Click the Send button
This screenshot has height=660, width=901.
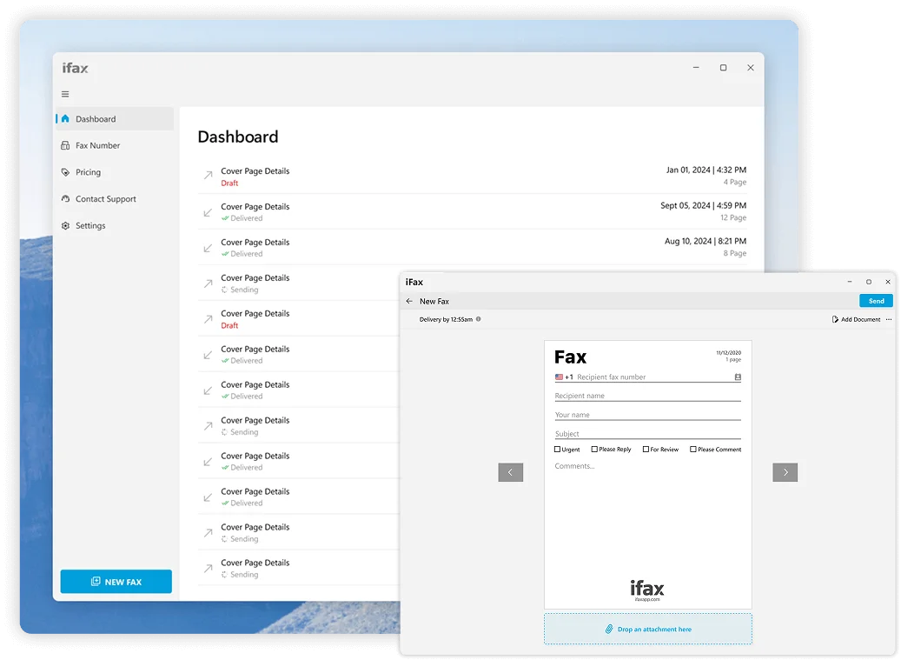pyautogui.click(x=876, y=301)
